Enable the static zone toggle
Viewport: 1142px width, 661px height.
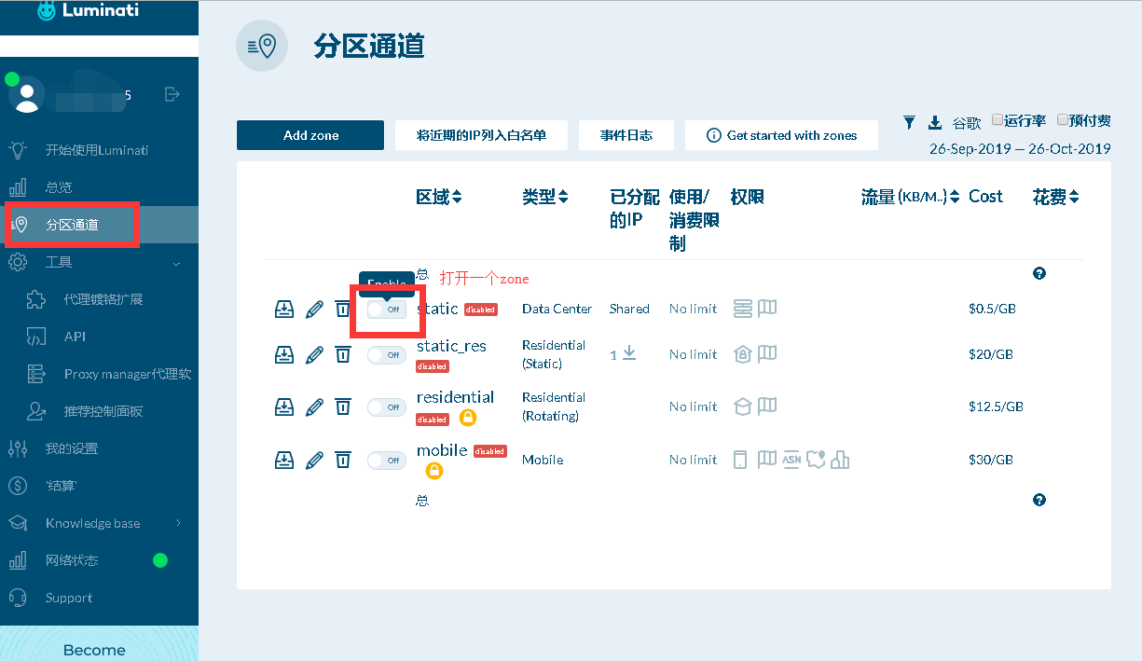(x=386, y=309)
